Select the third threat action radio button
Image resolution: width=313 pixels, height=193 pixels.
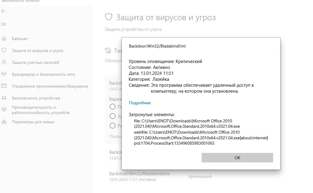113,126
